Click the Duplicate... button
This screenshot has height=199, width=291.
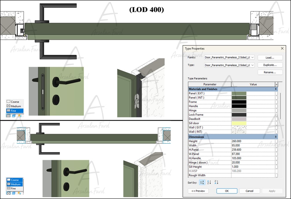pyautogui.click(x=270, y=65)
